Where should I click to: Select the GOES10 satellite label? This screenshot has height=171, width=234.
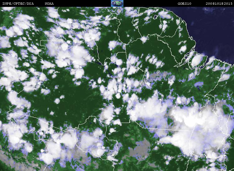point(184,3)
